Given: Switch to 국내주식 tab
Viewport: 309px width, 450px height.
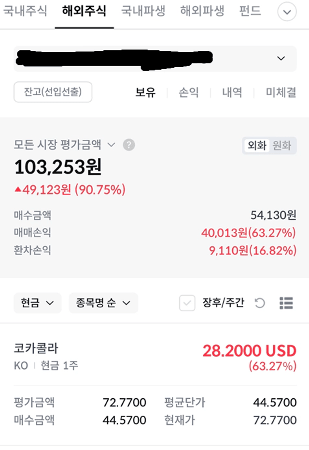Looking at the screenshot, I should coord(25,12).
